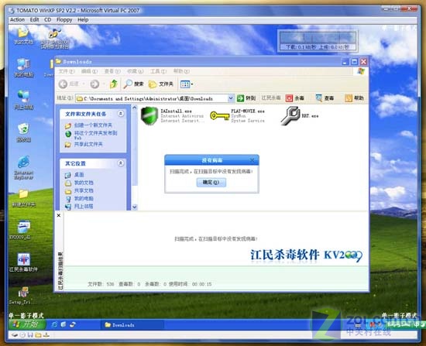This screenshot has height=346, width=426.
Task: Open the views dropdown in toolbar
Action: 187,84
